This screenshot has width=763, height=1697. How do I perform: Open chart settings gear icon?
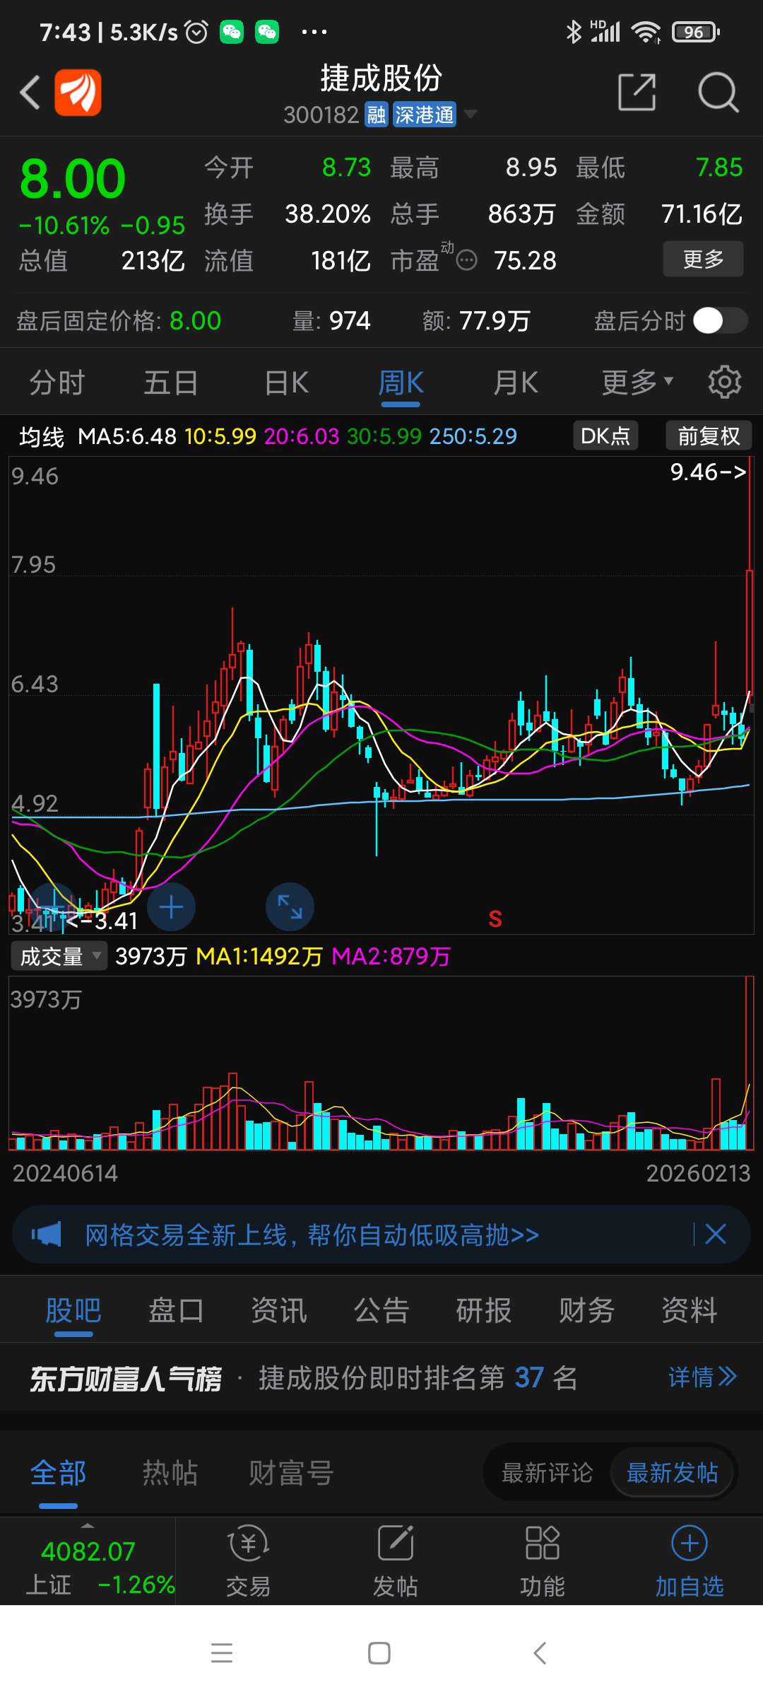(725, 382)
